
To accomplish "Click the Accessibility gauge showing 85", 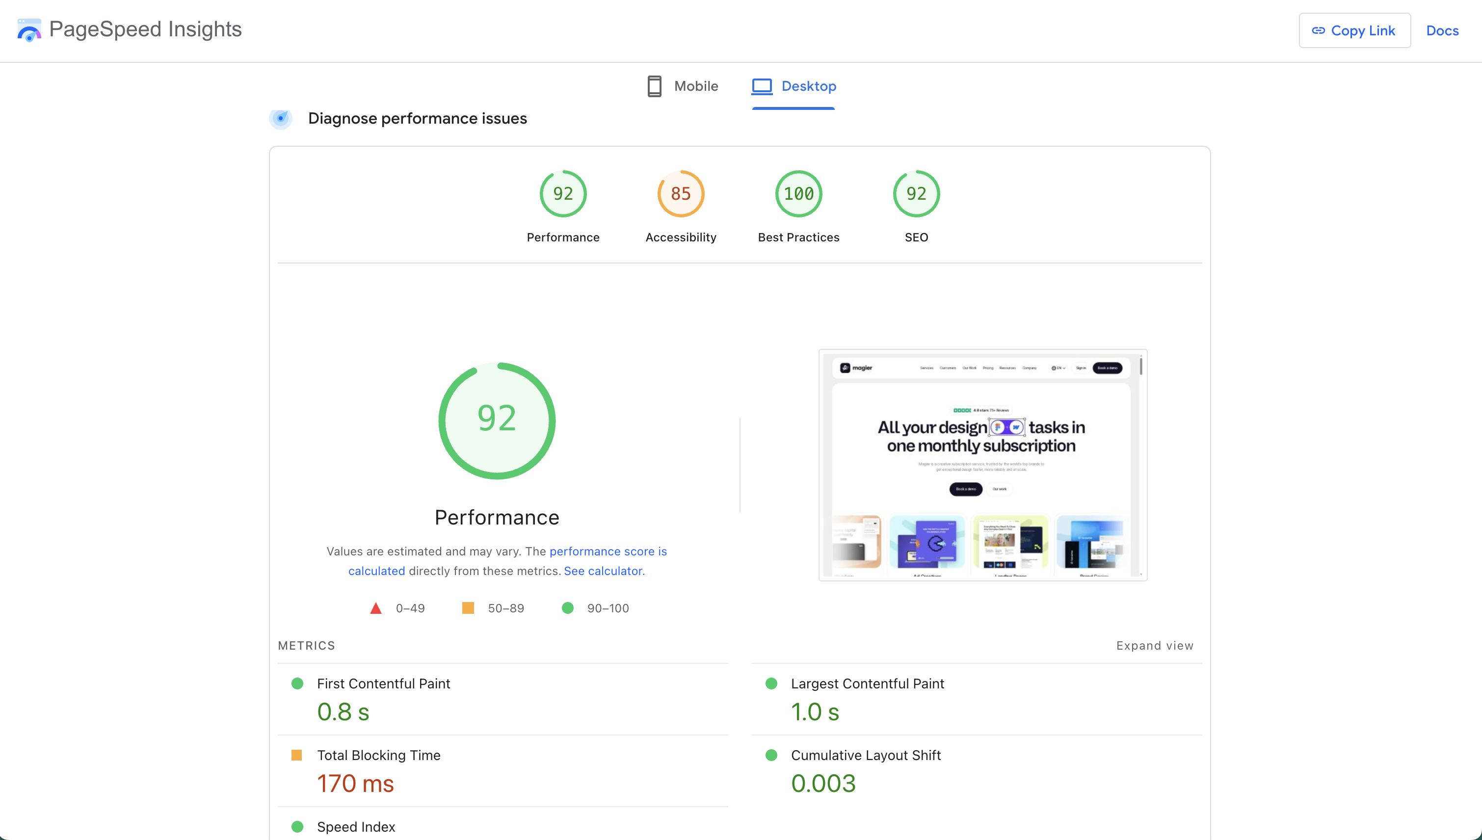I will (x=681, y=194).
